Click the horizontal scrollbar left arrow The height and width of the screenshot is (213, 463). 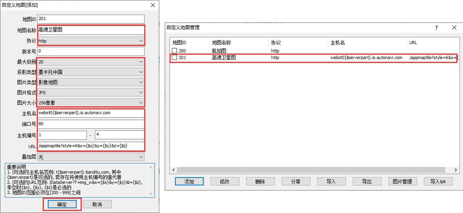tap(174, 170)
